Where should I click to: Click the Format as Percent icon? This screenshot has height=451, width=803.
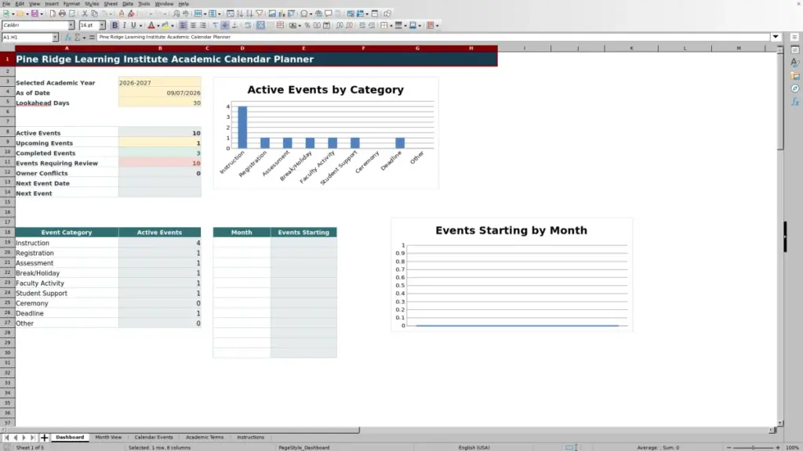click(x=307, y=25)
